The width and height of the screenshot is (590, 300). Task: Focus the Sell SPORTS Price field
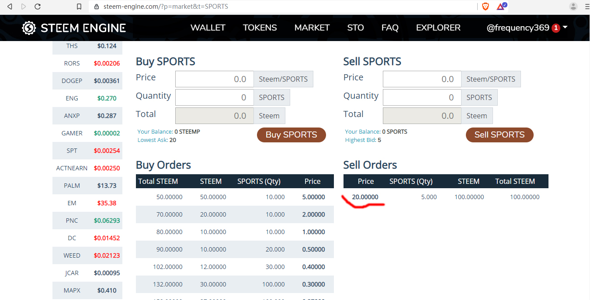click(422, 79)
